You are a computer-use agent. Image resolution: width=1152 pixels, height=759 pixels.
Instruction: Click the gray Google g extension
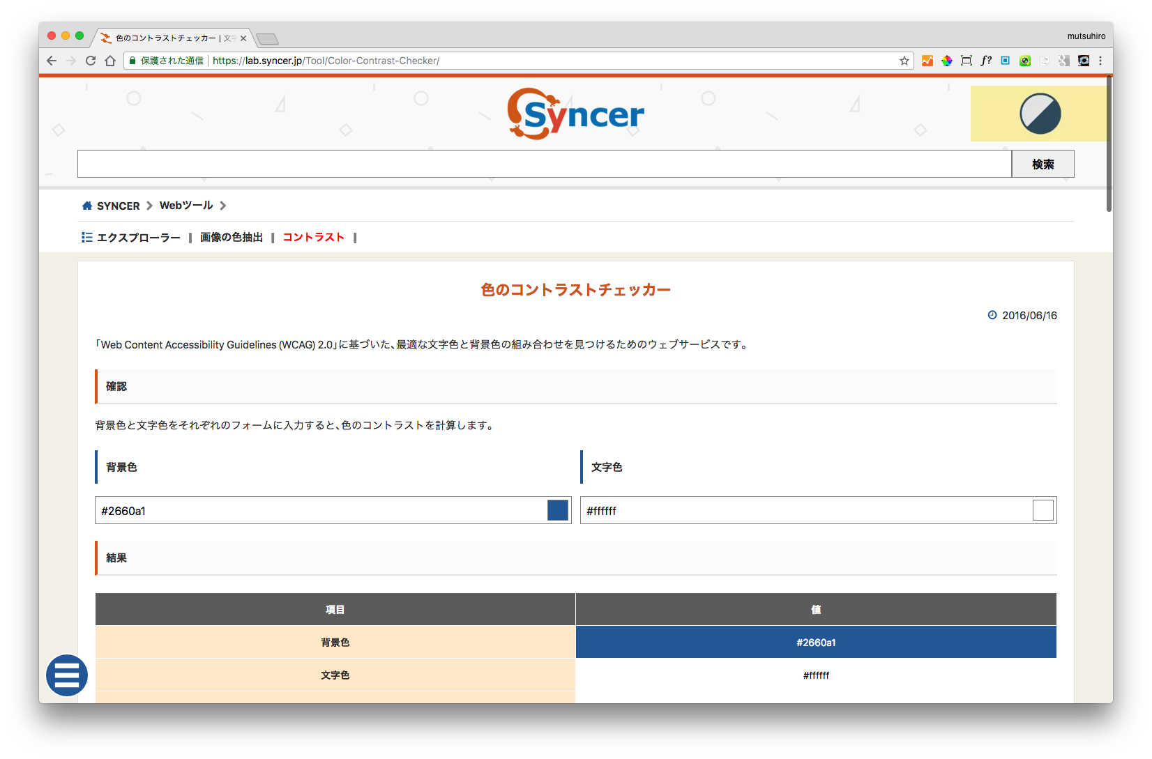tap(1064, 61)
